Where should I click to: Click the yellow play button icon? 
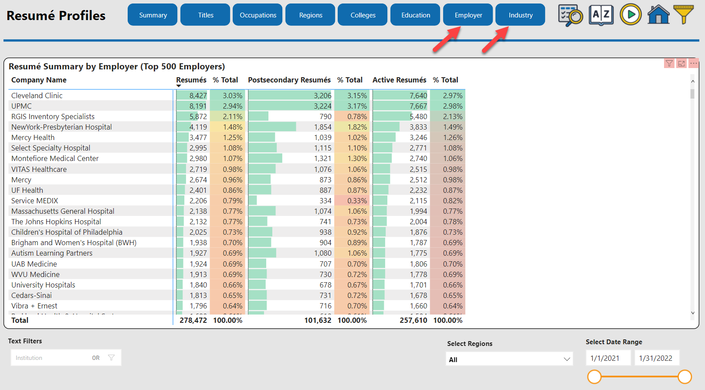(x=630, y=15)
